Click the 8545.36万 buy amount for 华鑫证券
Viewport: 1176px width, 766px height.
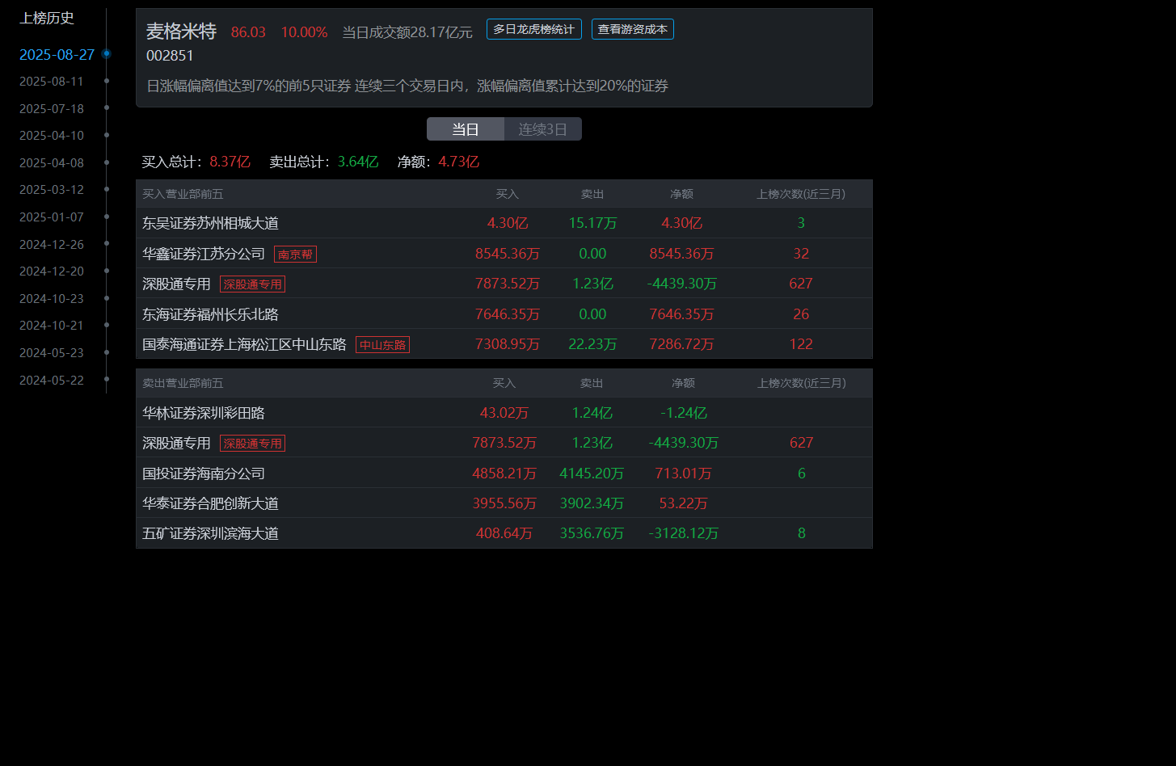508,254
